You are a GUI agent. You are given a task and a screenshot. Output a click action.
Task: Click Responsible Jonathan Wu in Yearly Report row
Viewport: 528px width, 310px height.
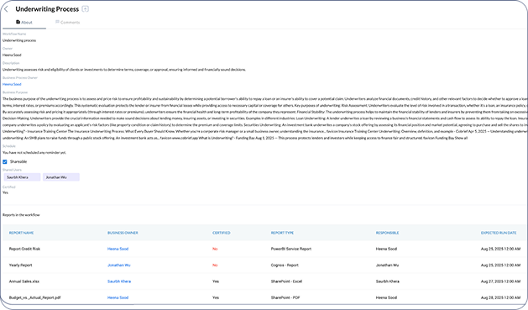click(x=387, y=265)
